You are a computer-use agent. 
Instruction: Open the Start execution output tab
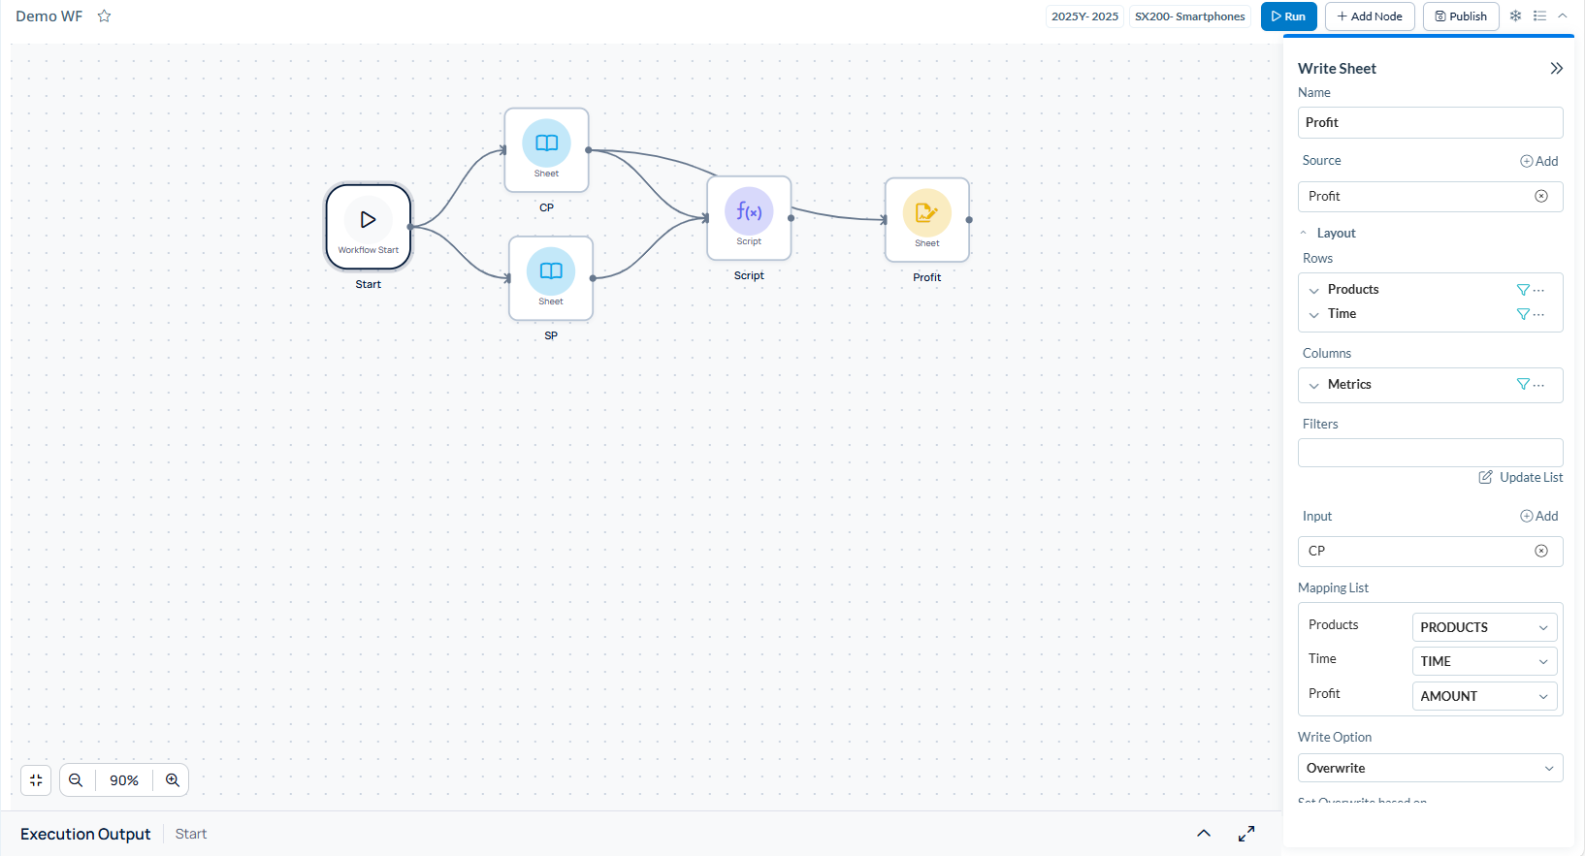[x=191, y=834]
